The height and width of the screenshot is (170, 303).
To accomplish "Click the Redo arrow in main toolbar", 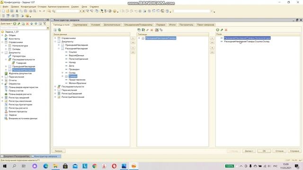I will tap(44, 11).
